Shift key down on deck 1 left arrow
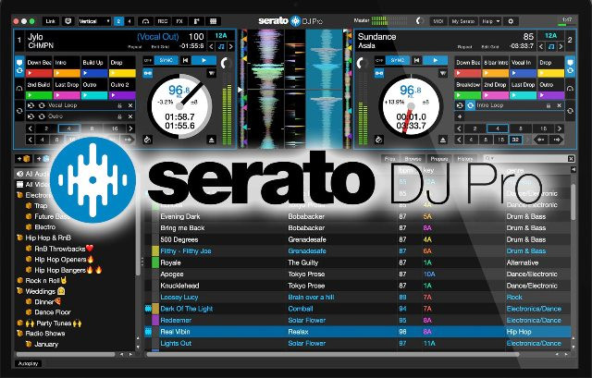Screen dimensions: 592x378 coord(212,47)
